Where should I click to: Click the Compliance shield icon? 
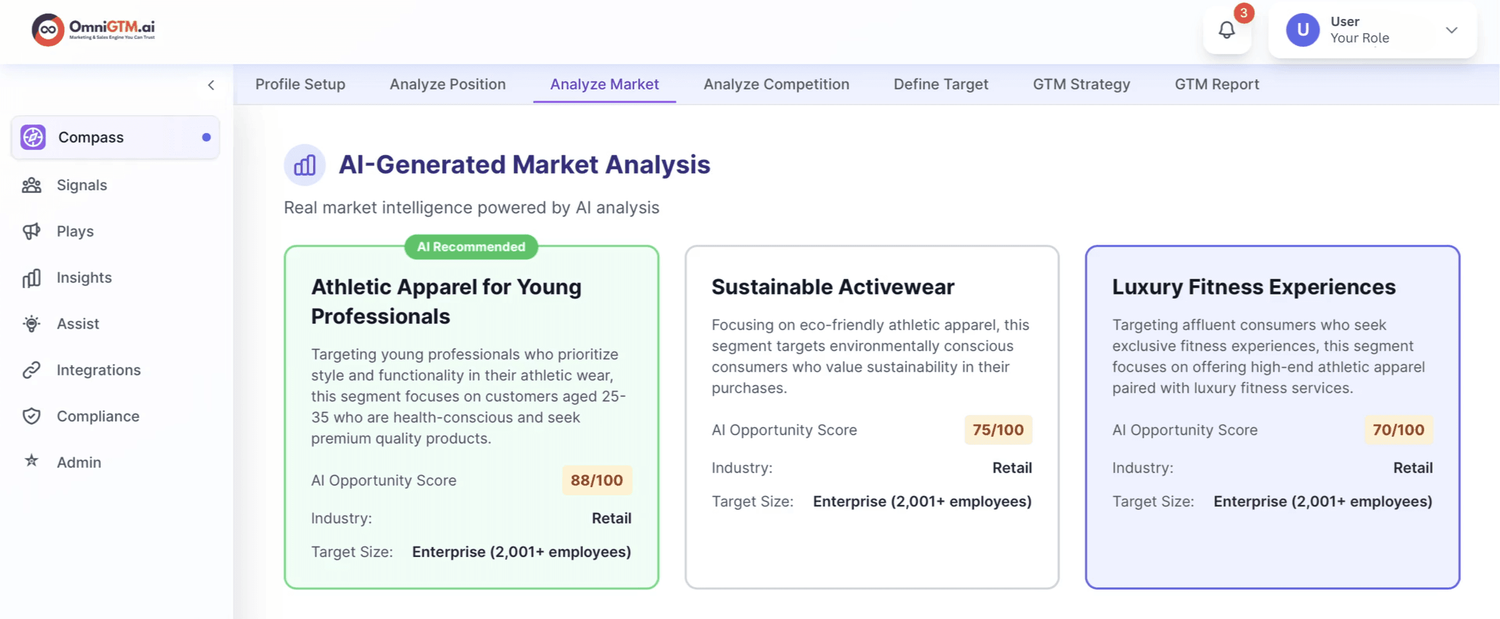point(32,416)
